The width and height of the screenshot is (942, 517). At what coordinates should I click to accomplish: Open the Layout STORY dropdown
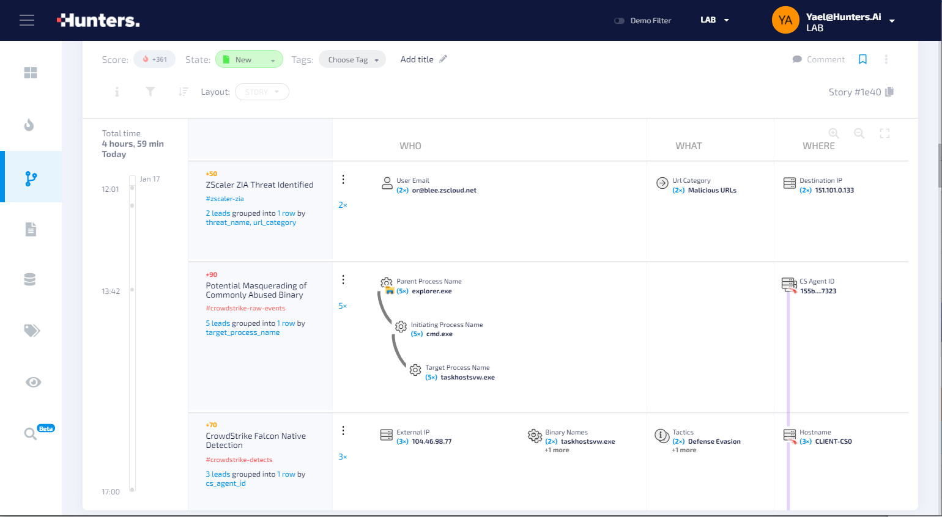262,92
